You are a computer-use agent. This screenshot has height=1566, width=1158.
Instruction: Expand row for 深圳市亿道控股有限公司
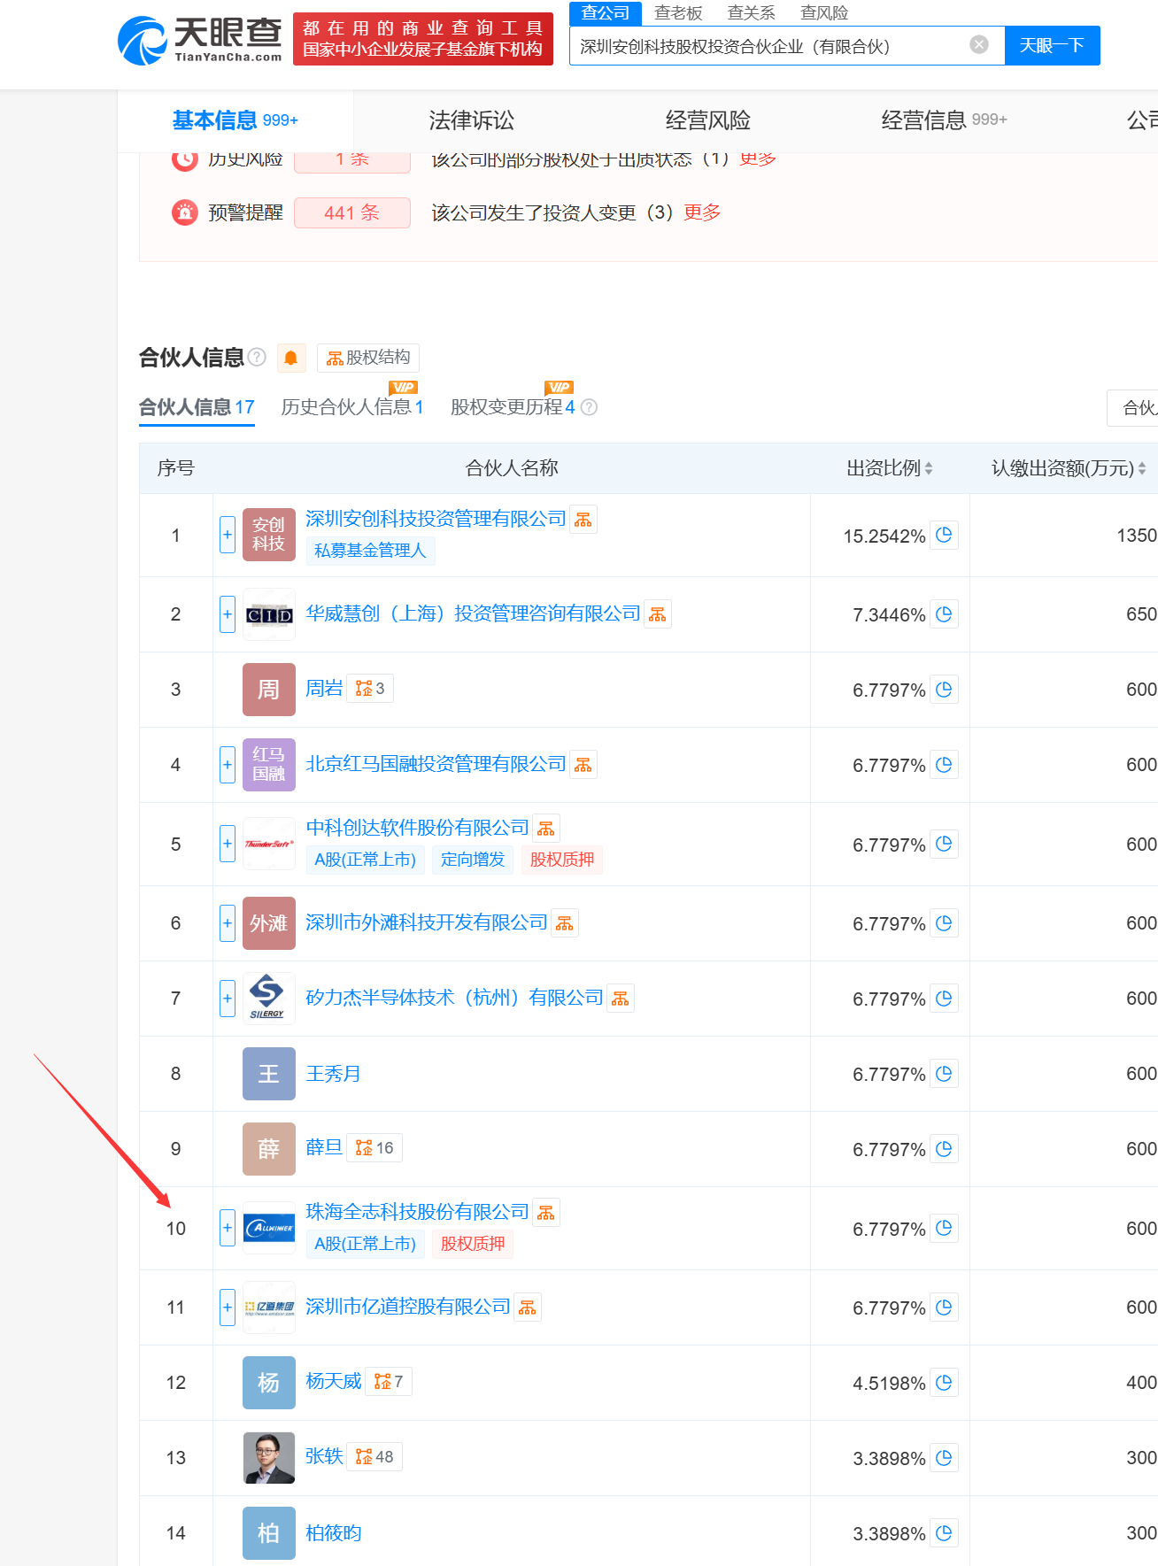pyautogui.click(x=228, y=1308)
